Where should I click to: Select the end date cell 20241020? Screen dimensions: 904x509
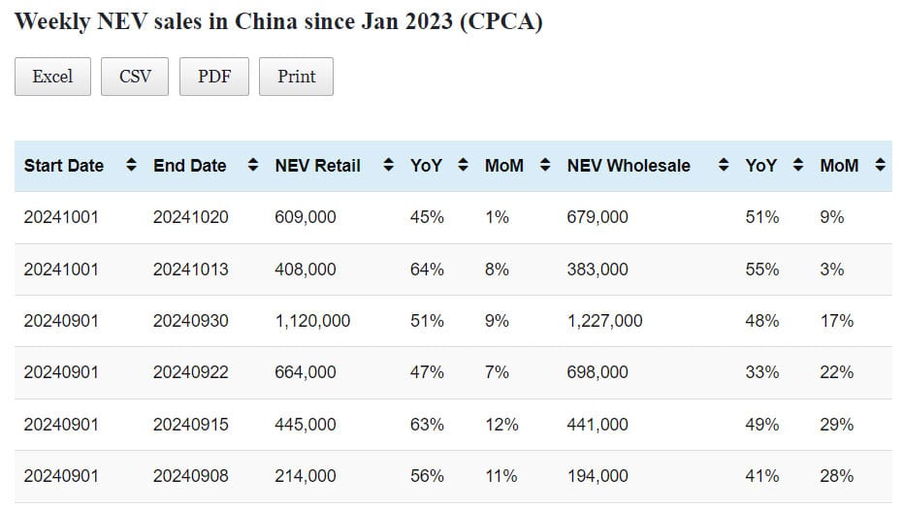[191, 217]
